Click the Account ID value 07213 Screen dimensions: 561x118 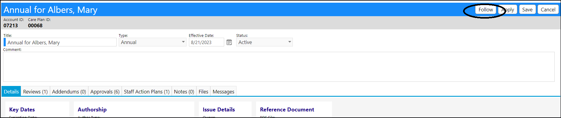click(x=11, y=25)
